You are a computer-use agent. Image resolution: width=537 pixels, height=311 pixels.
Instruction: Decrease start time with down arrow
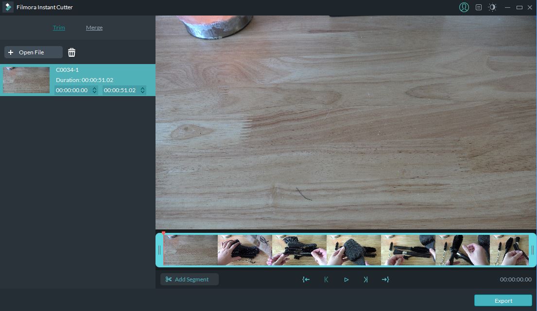[x=95, y=92]
